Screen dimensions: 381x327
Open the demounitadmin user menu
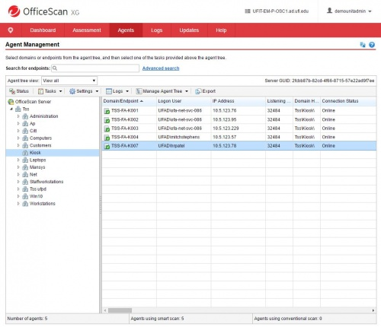pyautogui.click(x=349, y=11)
